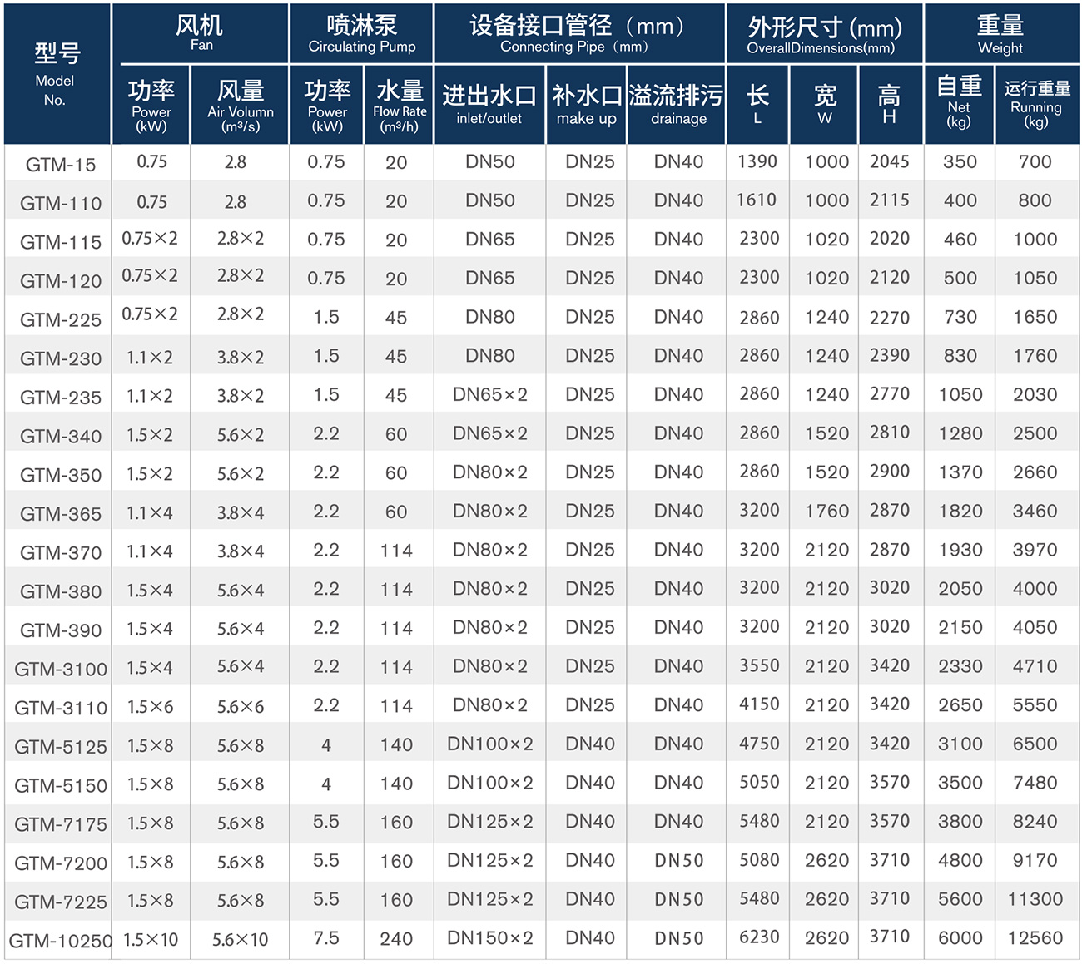Click the length value 4150

(759, 704)
